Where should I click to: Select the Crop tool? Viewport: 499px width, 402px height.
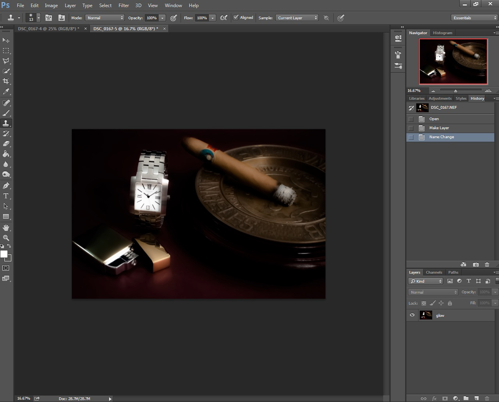(6, 81)
